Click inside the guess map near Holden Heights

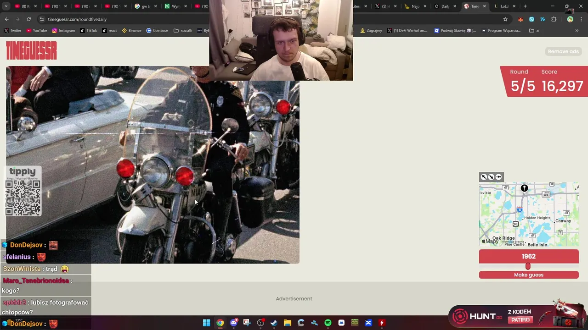pos(537,218)
